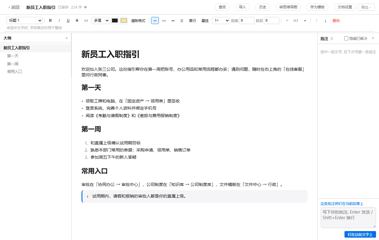This screenshot has height=240, width=379.
Task: Pick the black text color swatch
Action: point(115,20)
